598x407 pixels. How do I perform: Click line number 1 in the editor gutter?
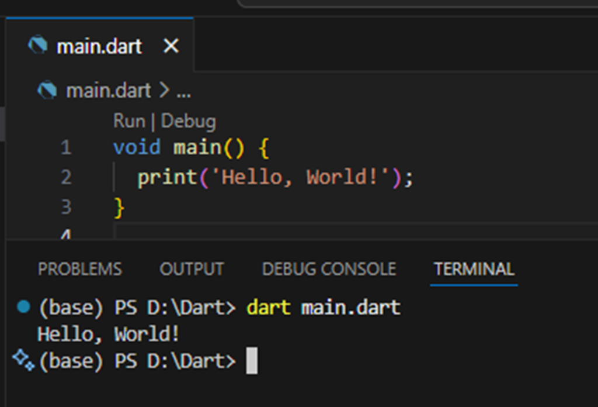click(x=65, y=147)
